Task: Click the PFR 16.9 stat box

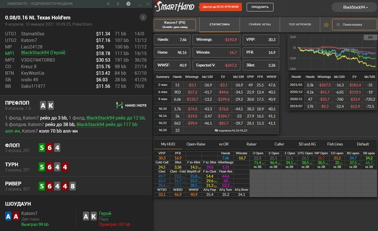Action: click(x=261, y=52)
